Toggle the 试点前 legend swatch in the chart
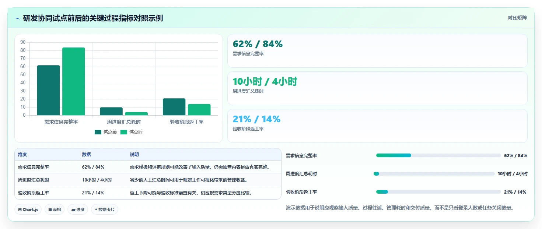The image size is (542, 229). point(98,132)
